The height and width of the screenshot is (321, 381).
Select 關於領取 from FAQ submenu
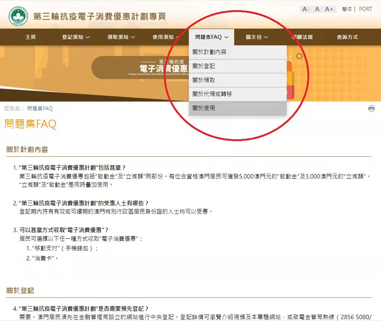pyautogui.click(x=204, y=80)
